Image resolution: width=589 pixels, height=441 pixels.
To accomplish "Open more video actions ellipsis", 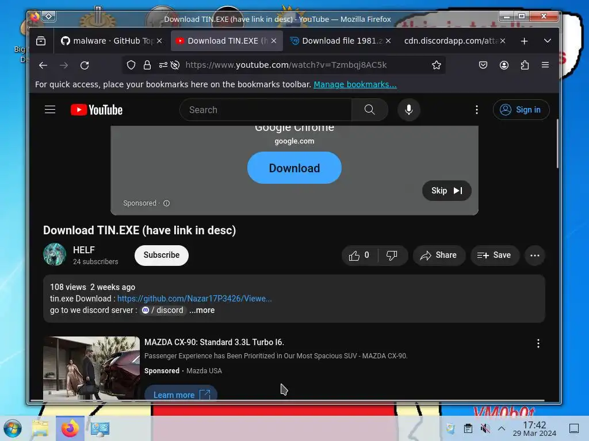I will 535,256.
